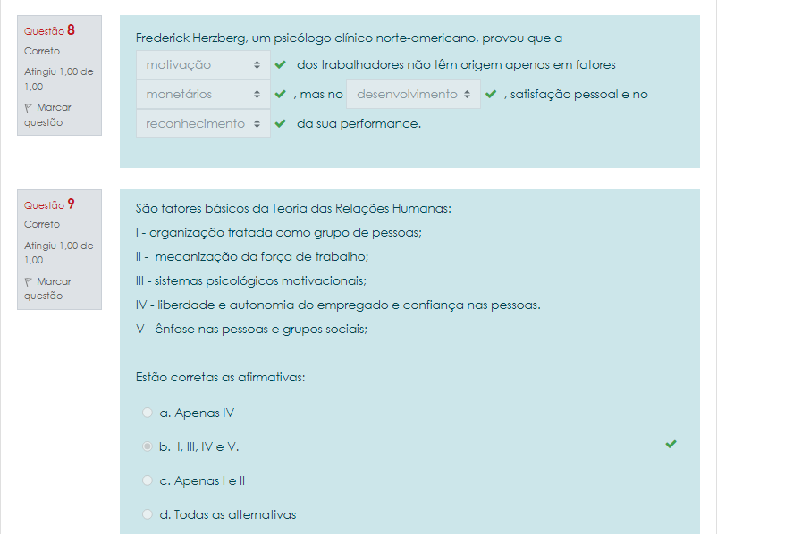
Task: Select radio option d. Todas as alternativas
Action: [148, 514]
